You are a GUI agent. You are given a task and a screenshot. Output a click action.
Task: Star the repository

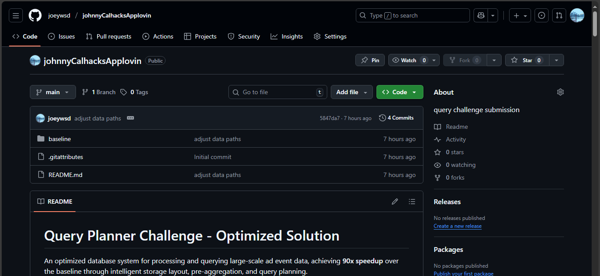click(x=527, y=60)
